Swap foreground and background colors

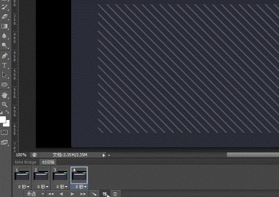click(7, 112)
